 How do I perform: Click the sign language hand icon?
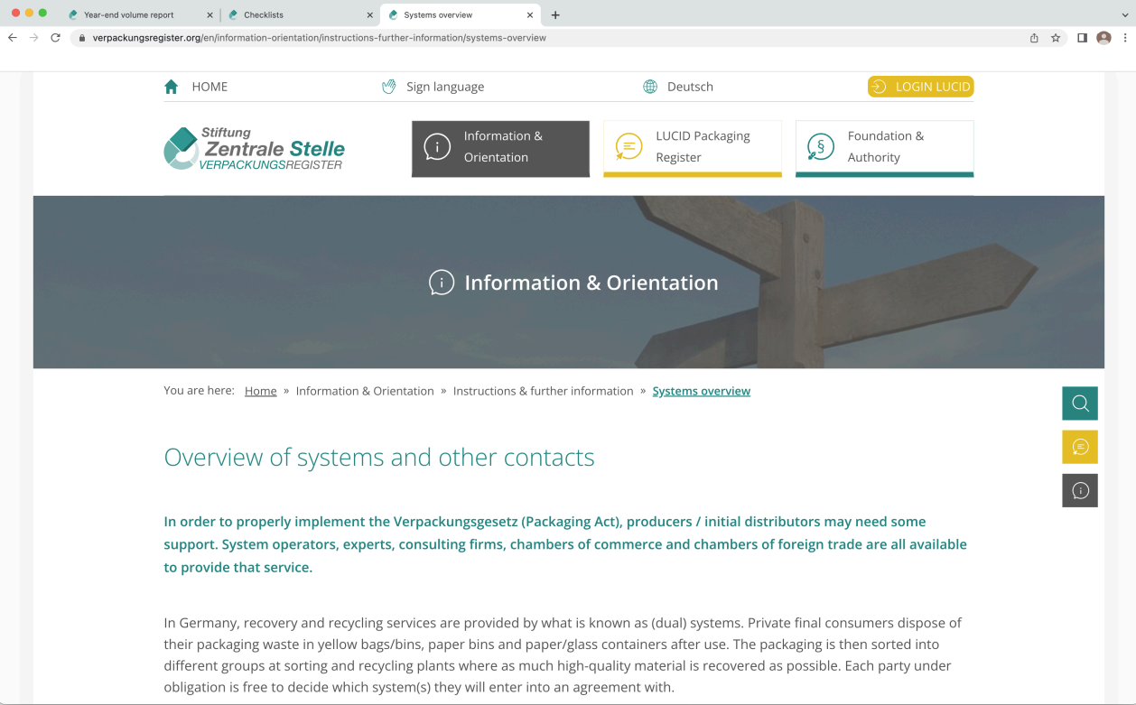(389, 87)
